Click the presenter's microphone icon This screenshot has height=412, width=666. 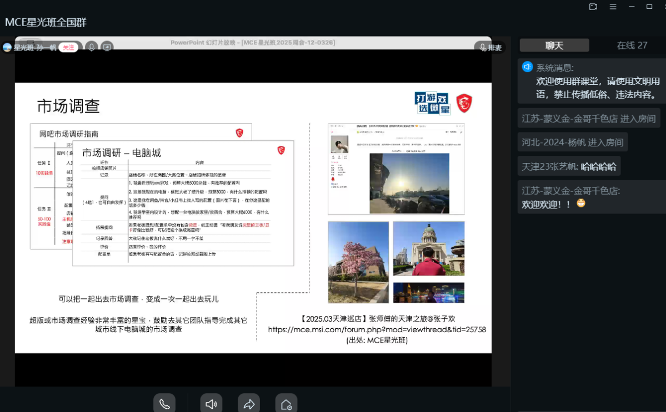(91, 47)
